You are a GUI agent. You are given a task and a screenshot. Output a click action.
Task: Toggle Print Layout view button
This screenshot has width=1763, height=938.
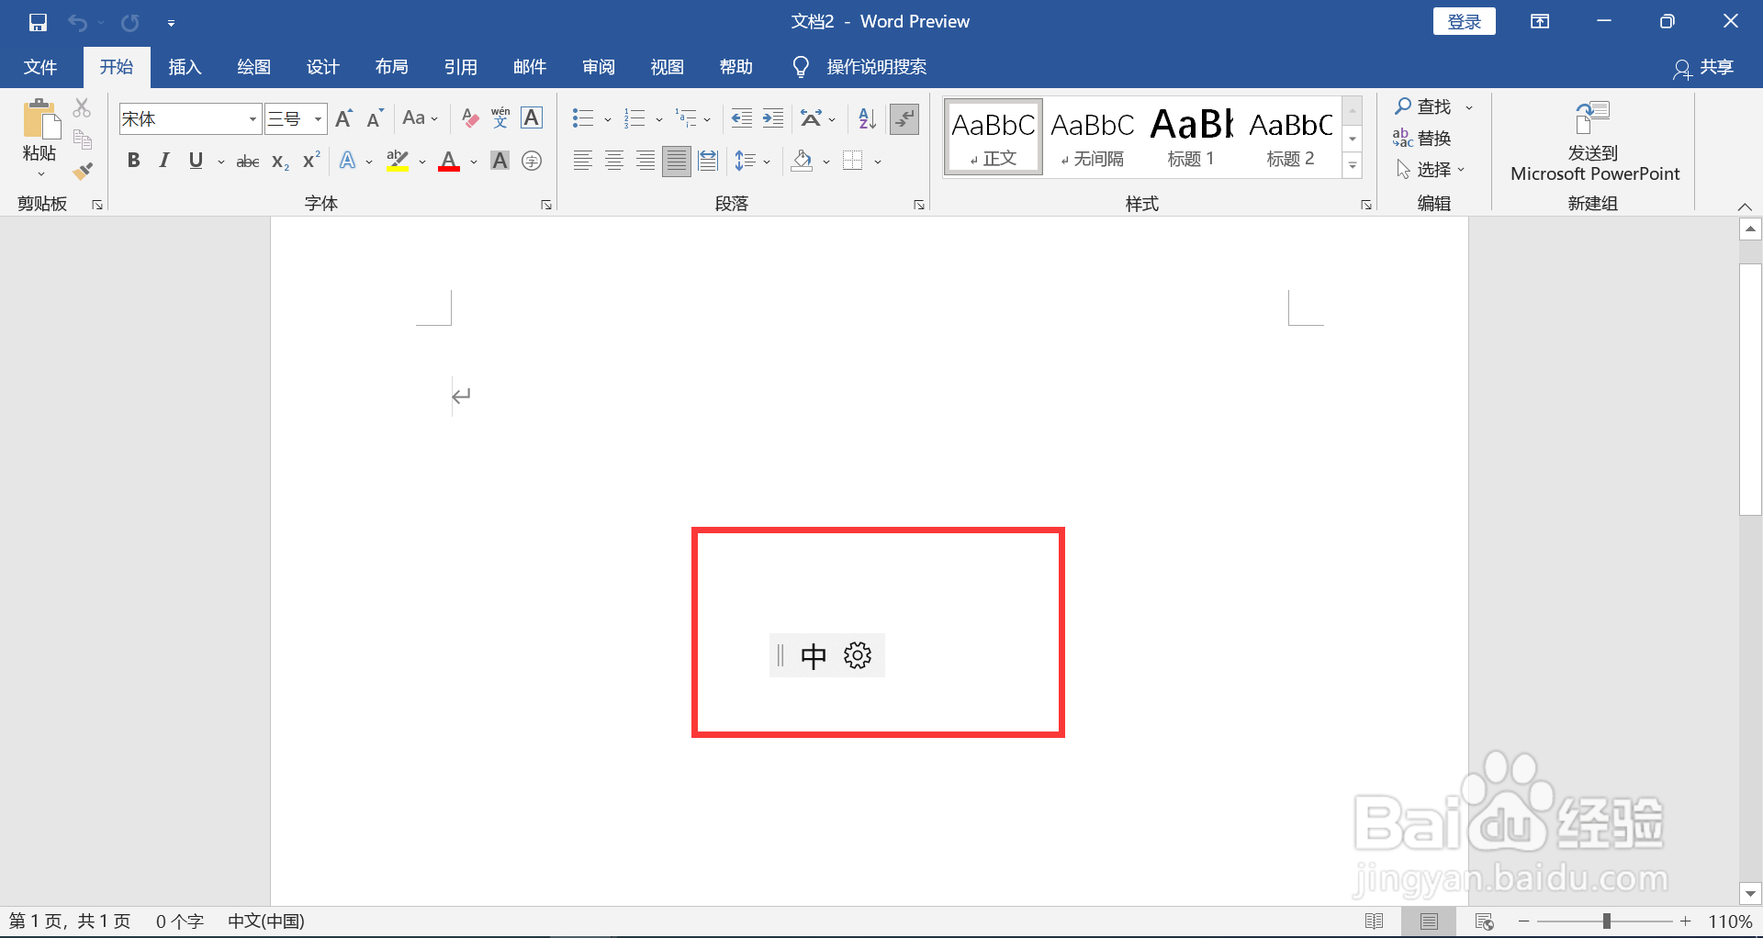(x=1430, y=921)
